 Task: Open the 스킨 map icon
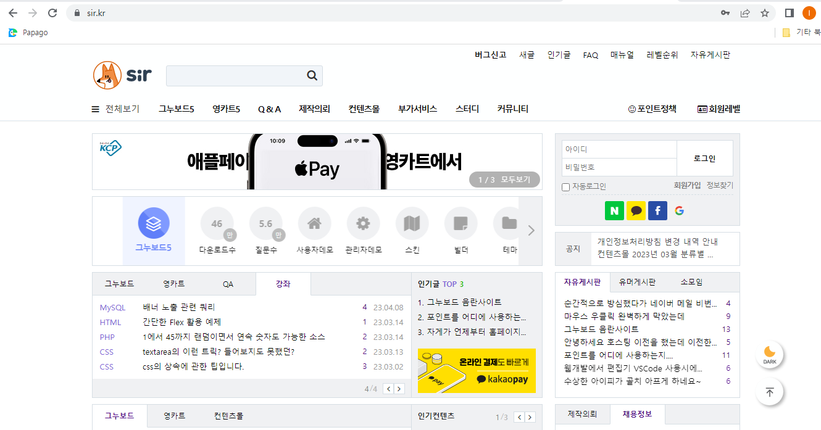(x=412, y=223)
